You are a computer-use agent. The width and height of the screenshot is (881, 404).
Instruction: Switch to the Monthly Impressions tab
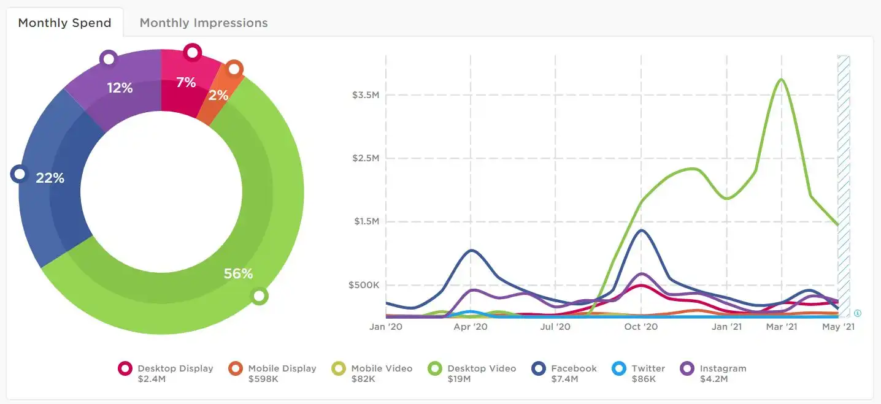tap(204, 23)
